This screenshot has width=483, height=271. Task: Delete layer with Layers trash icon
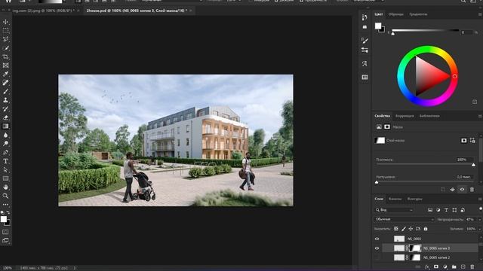tap(472, 266)
